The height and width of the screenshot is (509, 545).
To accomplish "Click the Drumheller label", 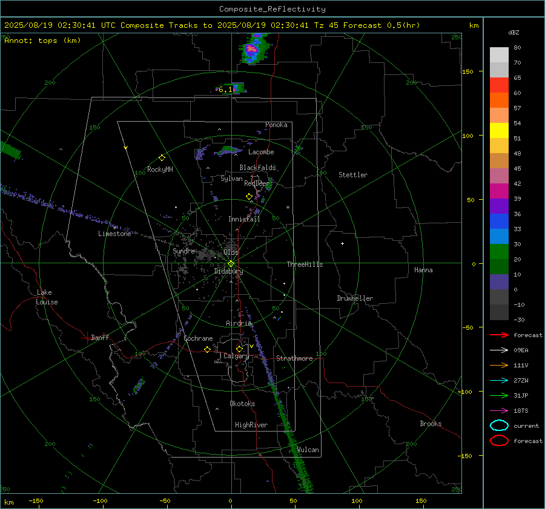I will point(355,298).
